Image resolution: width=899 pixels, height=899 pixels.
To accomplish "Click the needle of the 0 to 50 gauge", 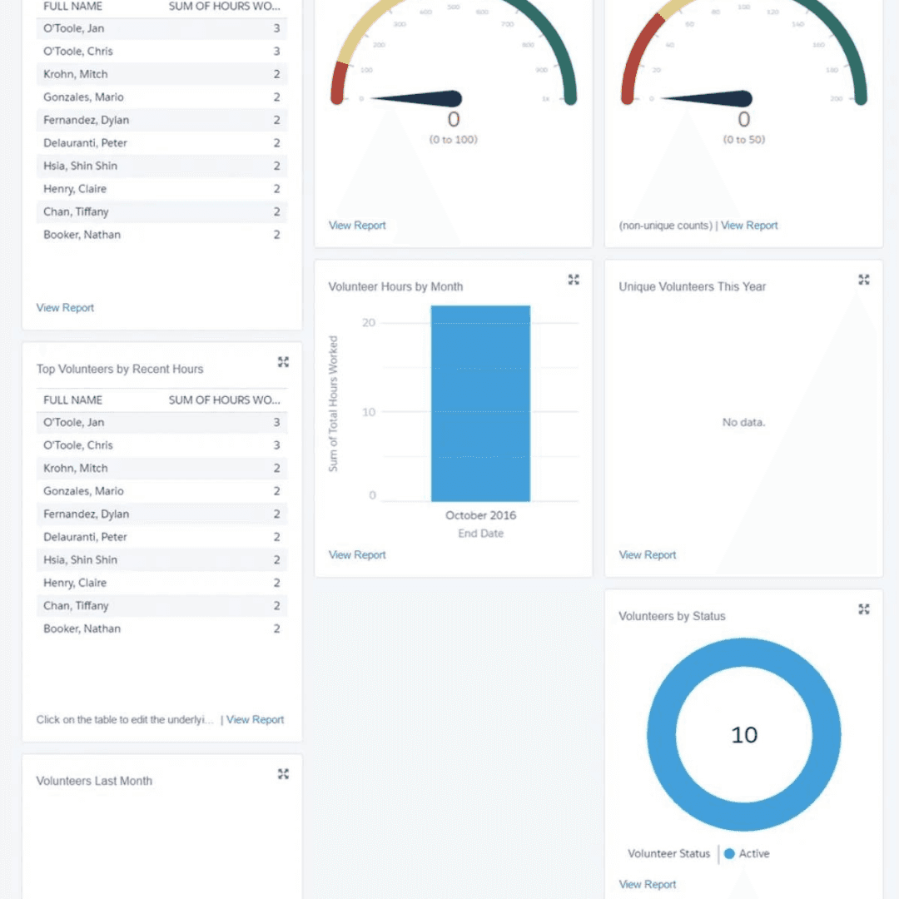I will (707, 98).
